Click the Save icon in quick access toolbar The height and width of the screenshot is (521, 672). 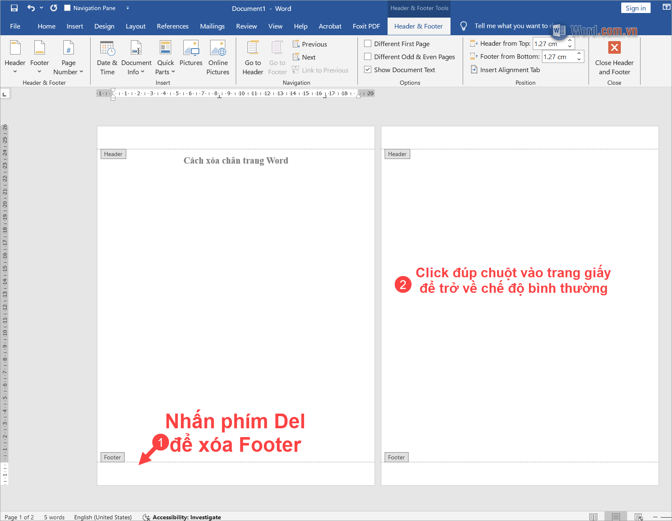14,8
